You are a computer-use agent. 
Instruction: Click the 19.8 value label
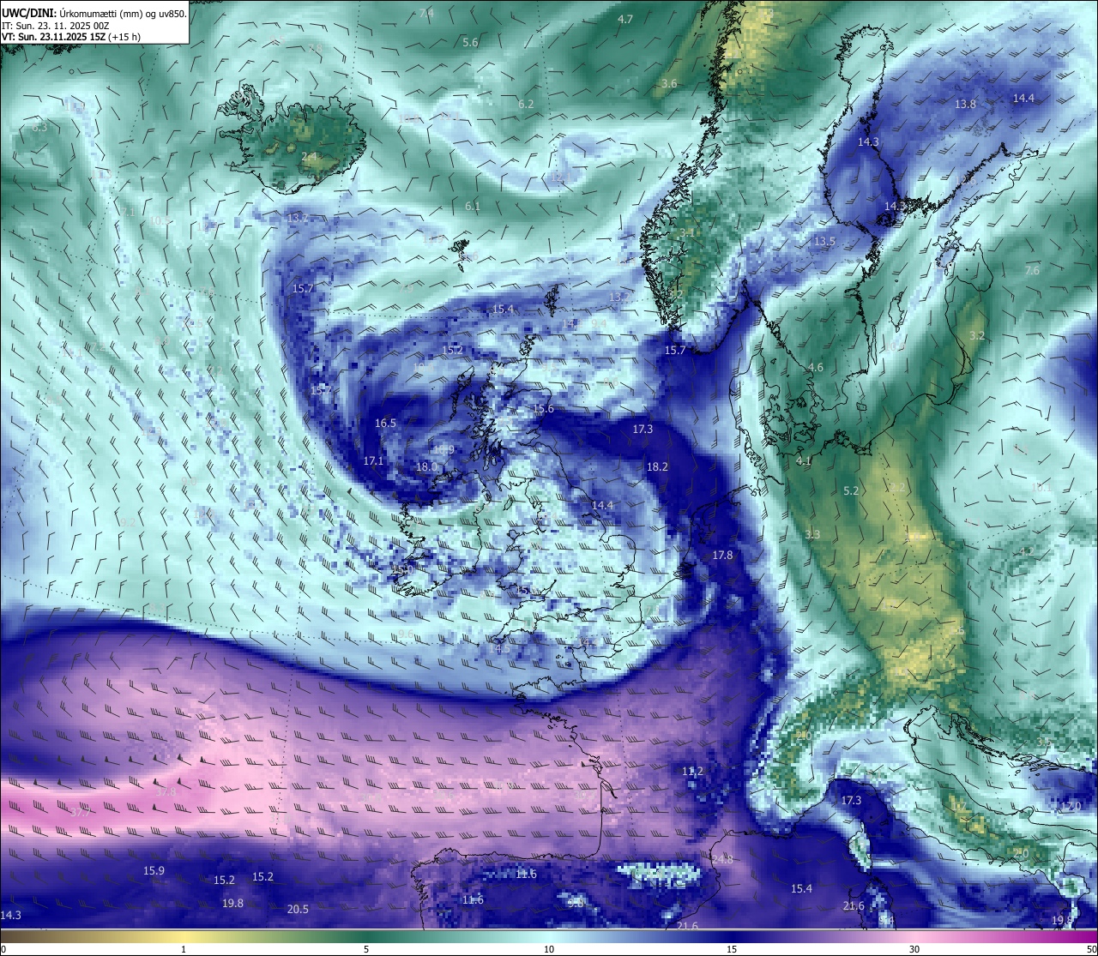point(232,903)
